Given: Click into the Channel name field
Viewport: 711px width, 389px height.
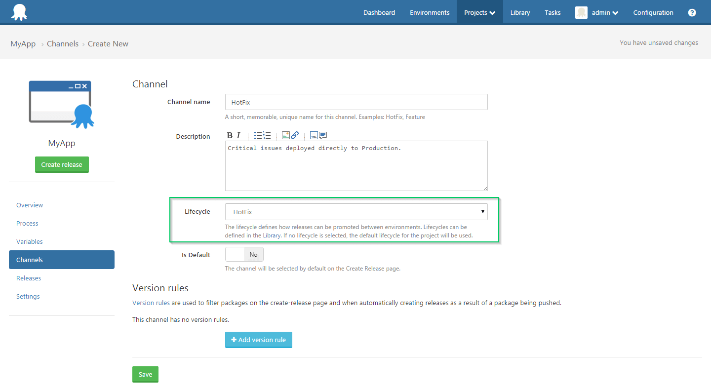Looking at the screenshot, I should point(356,102).
